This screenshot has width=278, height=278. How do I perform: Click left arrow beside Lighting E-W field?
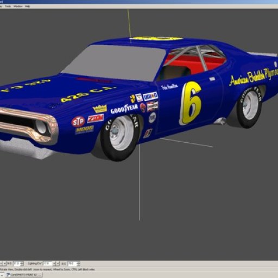pyautogui.click(x=54, y=263)
